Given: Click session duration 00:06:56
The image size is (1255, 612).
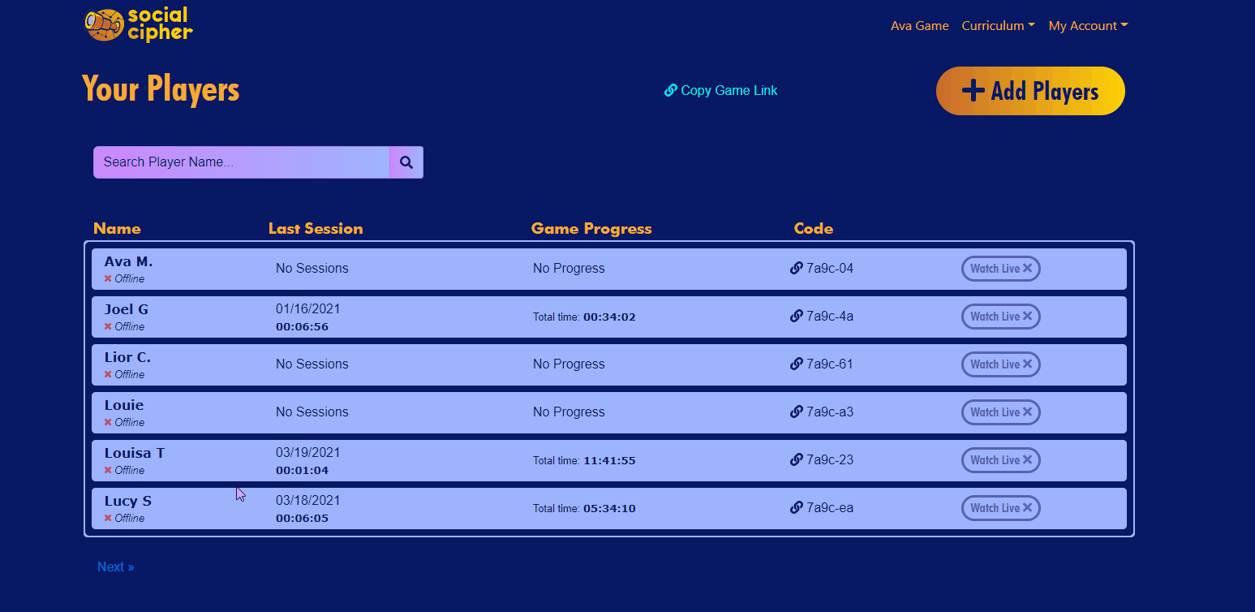Looking at the screenshot, I should 302,327.
